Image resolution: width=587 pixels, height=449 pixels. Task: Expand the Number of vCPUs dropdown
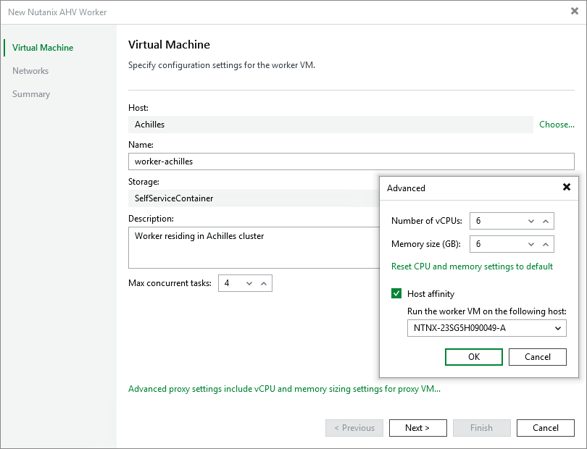(x=533, y=221)
